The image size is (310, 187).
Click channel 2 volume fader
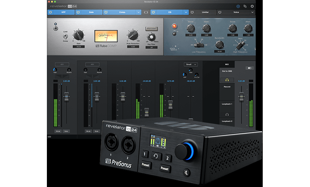96,96
